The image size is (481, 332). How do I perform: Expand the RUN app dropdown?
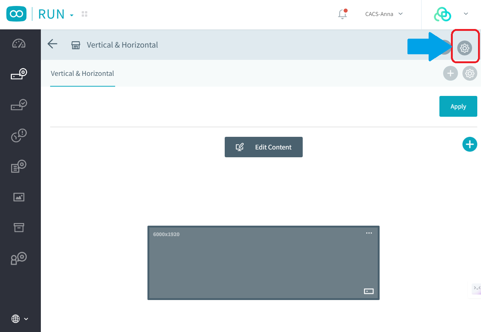point(72,15)
